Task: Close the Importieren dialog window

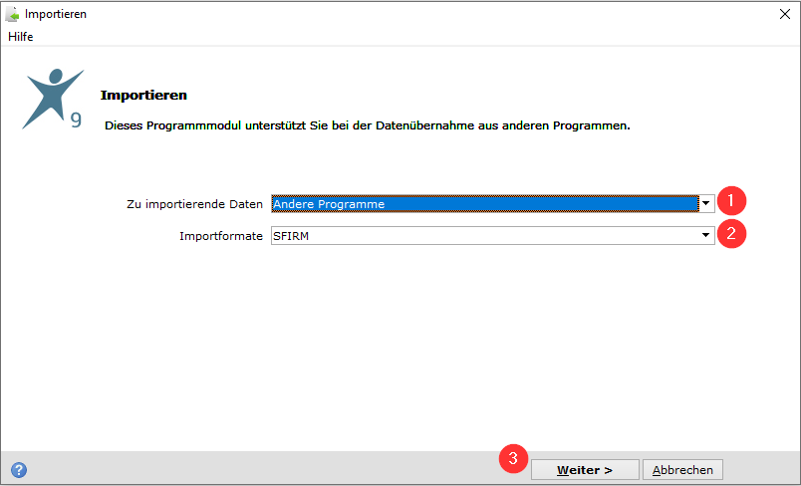Action: (785, 14)
